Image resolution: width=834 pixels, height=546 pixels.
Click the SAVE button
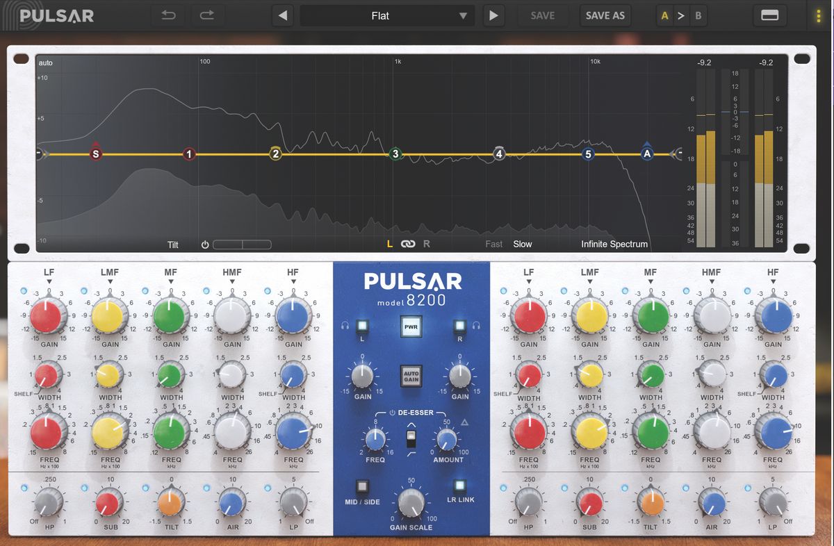coord(543,15)
